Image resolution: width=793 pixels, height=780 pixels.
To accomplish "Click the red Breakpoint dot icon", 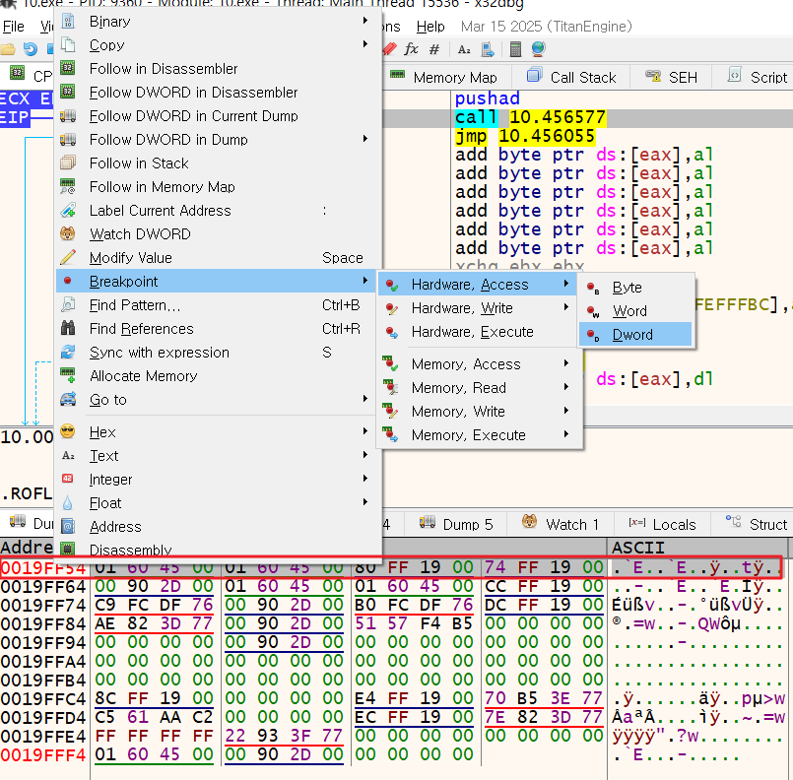I will coord(68,281).
